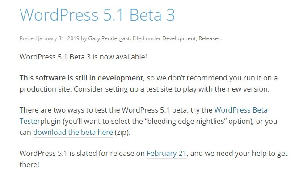
Task: Click bold text This software is still in development
Action: 82,78
